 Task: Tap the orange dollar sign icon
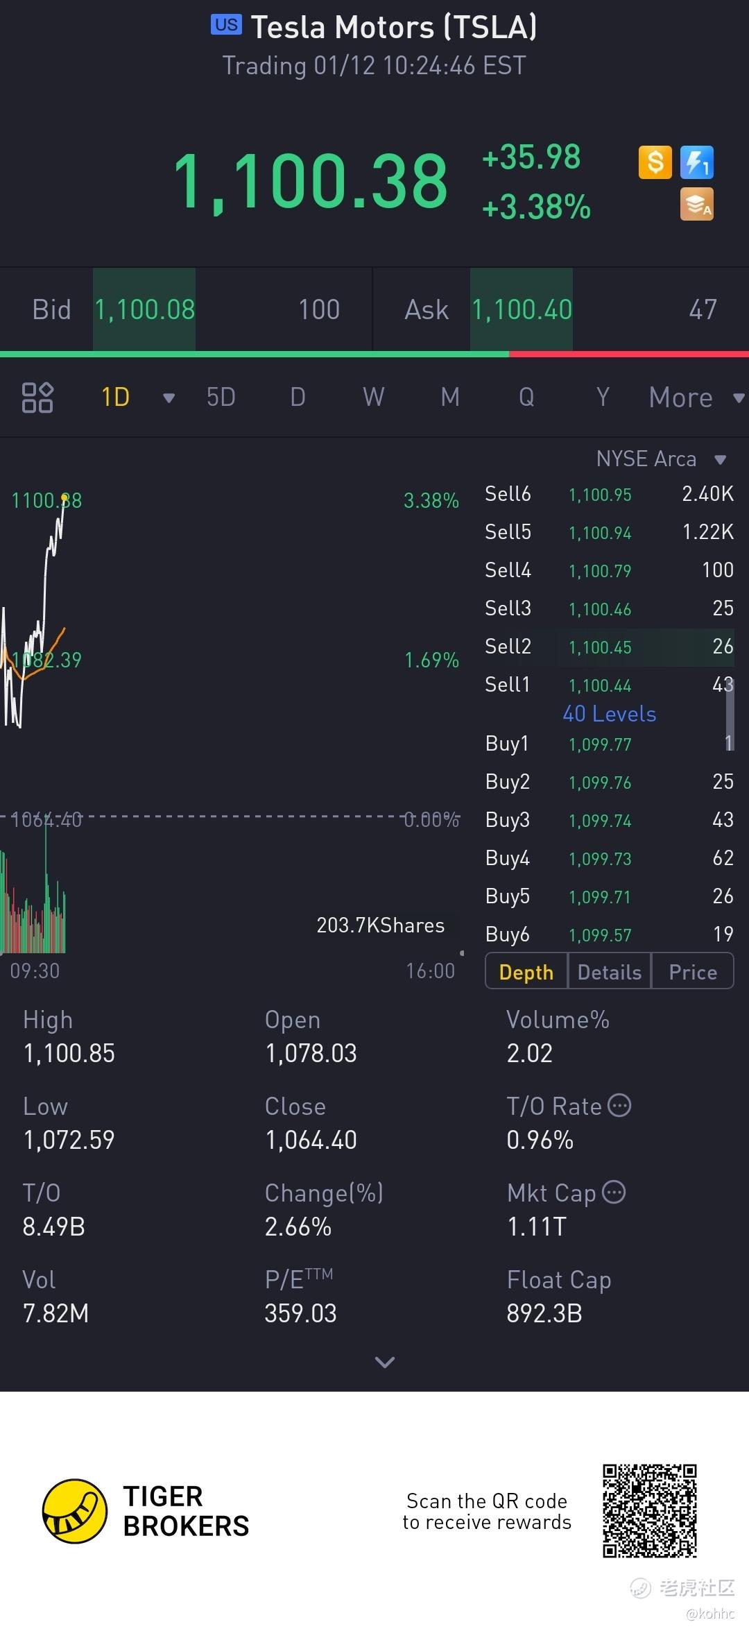[655, 162]
